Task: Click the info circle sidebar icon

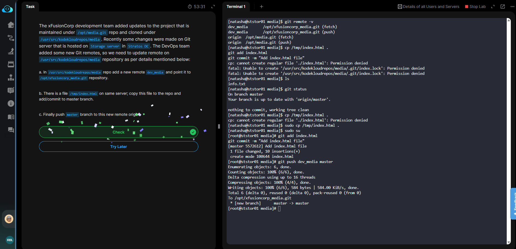Action: [11, 103]
